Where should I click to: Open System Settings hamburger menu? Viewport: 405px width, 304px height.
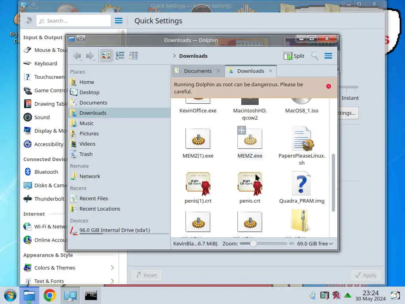coord(119,21)
